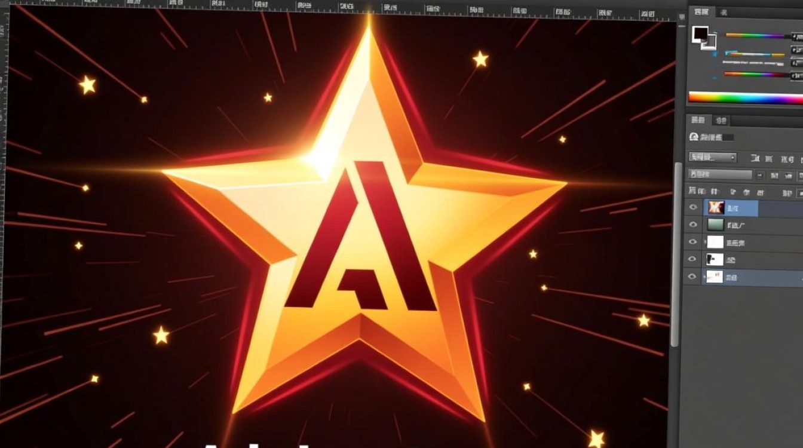Click the green gradient layer thumbnail
Screen dimensions: 803x448
[715, 225]
